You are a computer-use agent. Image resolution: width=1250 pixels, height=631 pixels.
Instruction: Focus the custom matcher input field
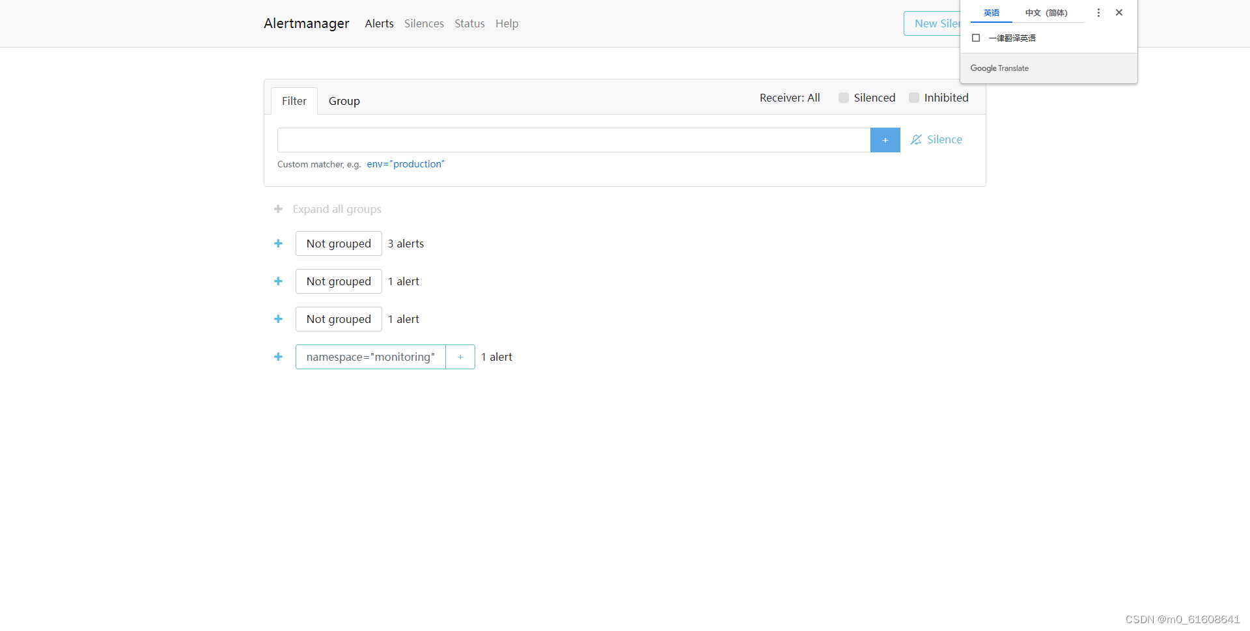click(574, 140)
